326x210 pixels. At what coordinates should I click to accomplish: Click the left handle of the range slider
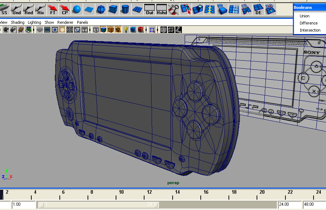click(42, 205)
